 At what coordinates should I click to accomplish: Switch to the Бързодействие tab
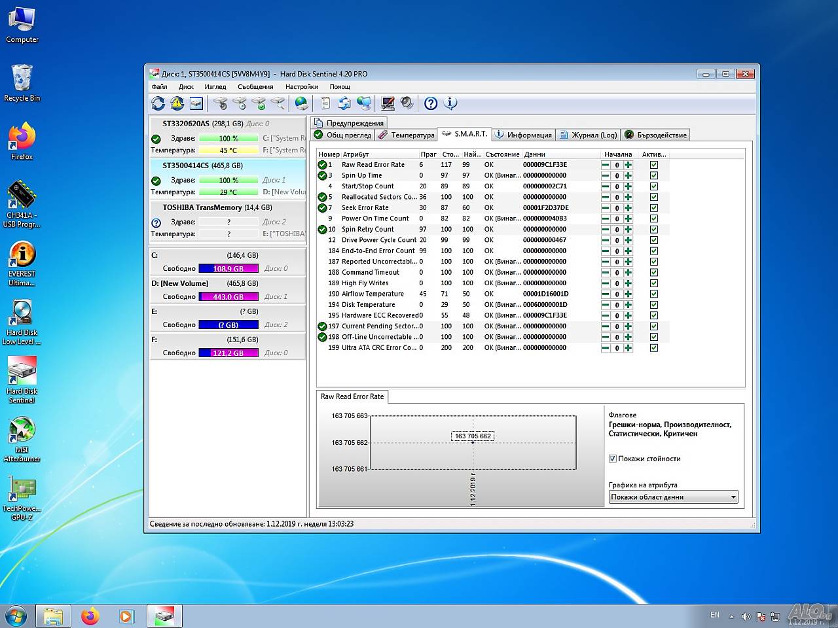[655, 135]
